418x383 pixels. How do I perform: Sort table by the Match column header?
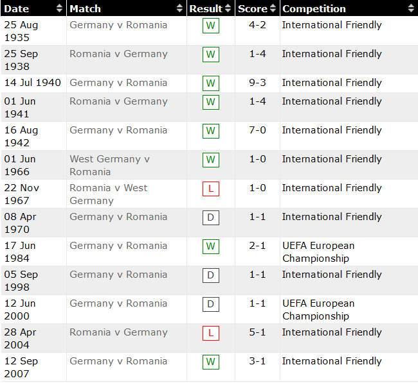tap(85, 8)
